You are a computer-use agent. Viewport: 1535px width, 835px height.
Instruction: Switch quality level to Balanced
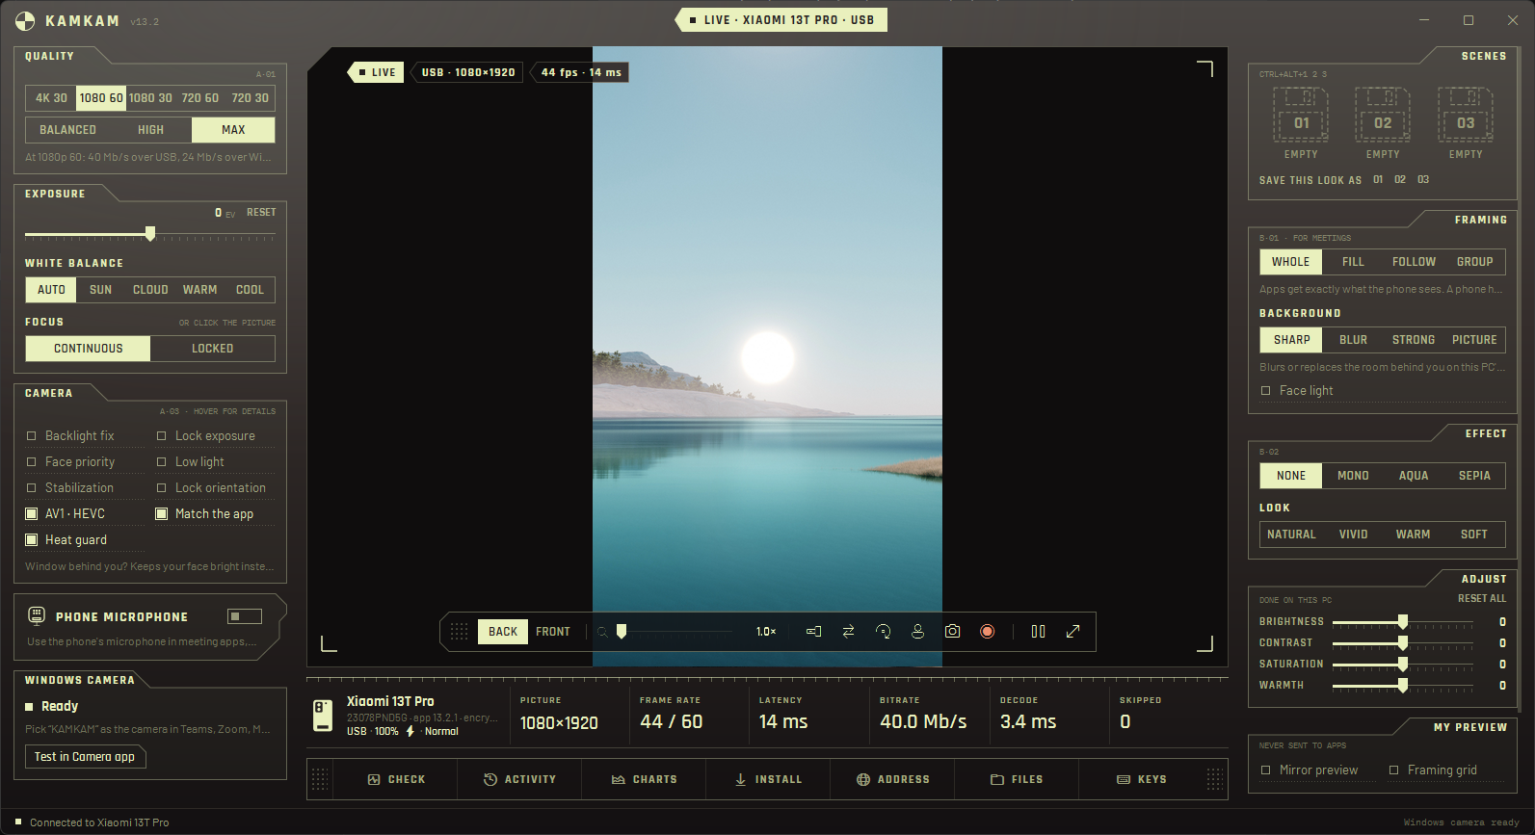(x=67, y=130)
